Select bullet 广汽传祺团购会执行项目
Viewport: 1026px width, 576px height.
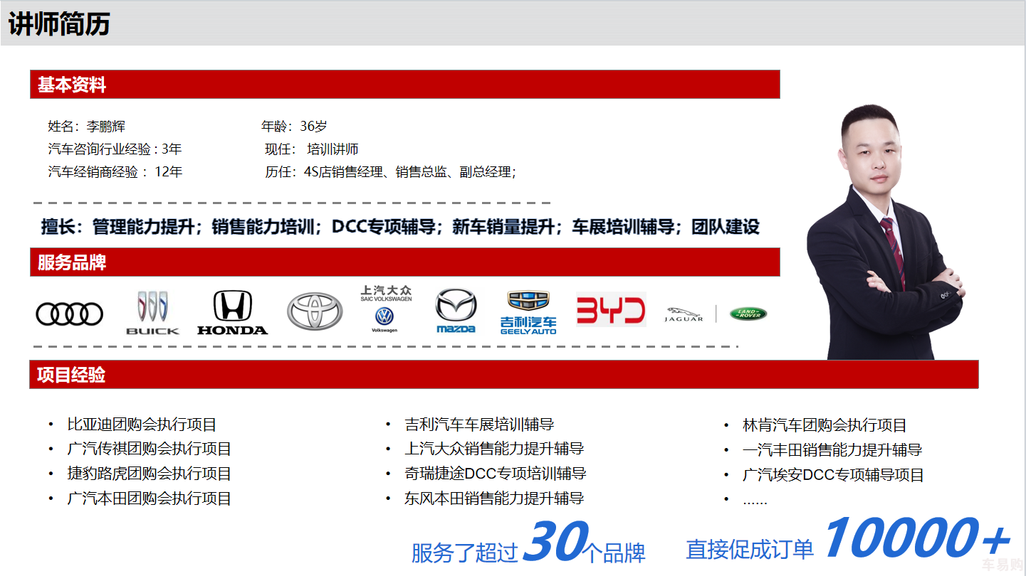[x=150, y=449]
